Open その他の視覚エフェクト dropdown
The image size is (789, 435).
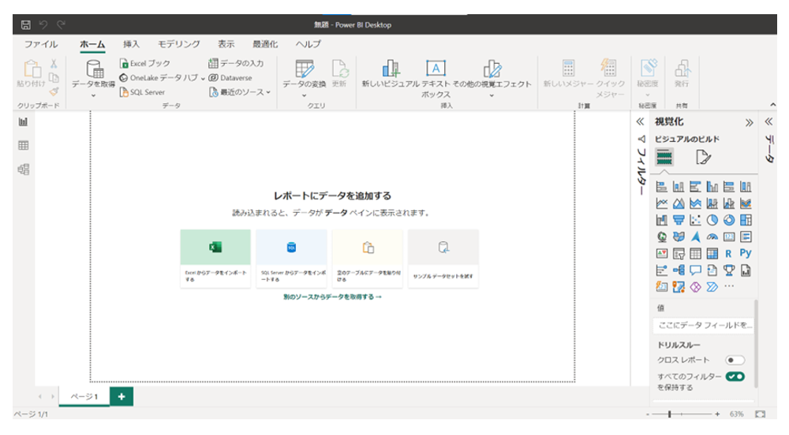coord(492,79)
